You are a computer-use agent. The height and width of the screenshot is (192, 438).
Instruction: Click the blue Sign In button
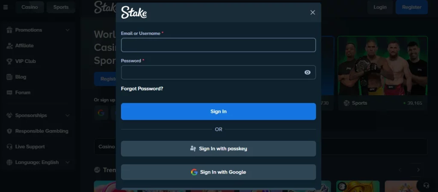[218, 112]
